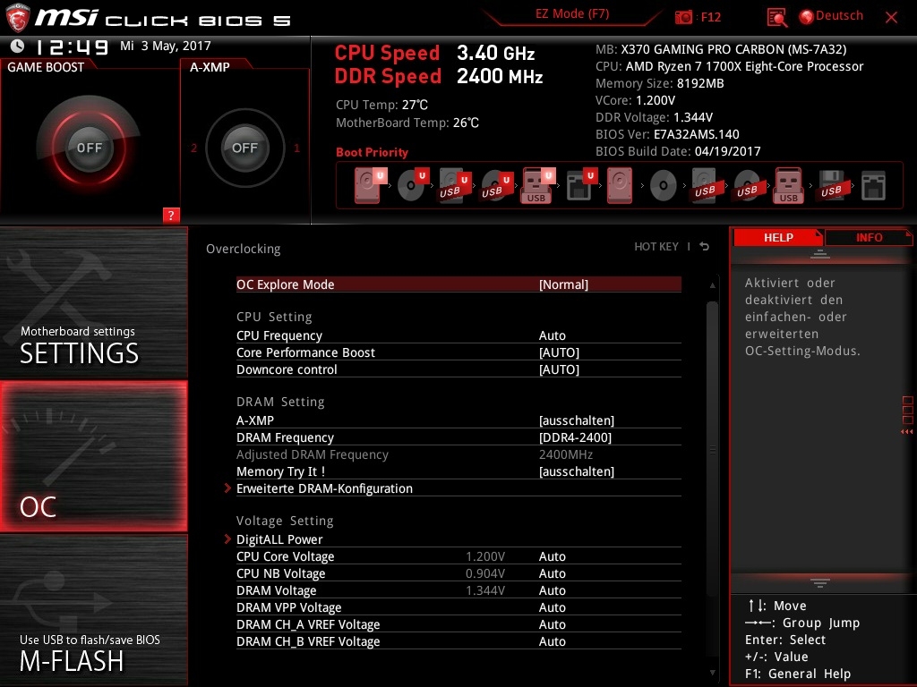917x687 pixels.
Task: Click the BIOS Ver 'E7A32AMS.140' text
Action: tap(697, 134)
